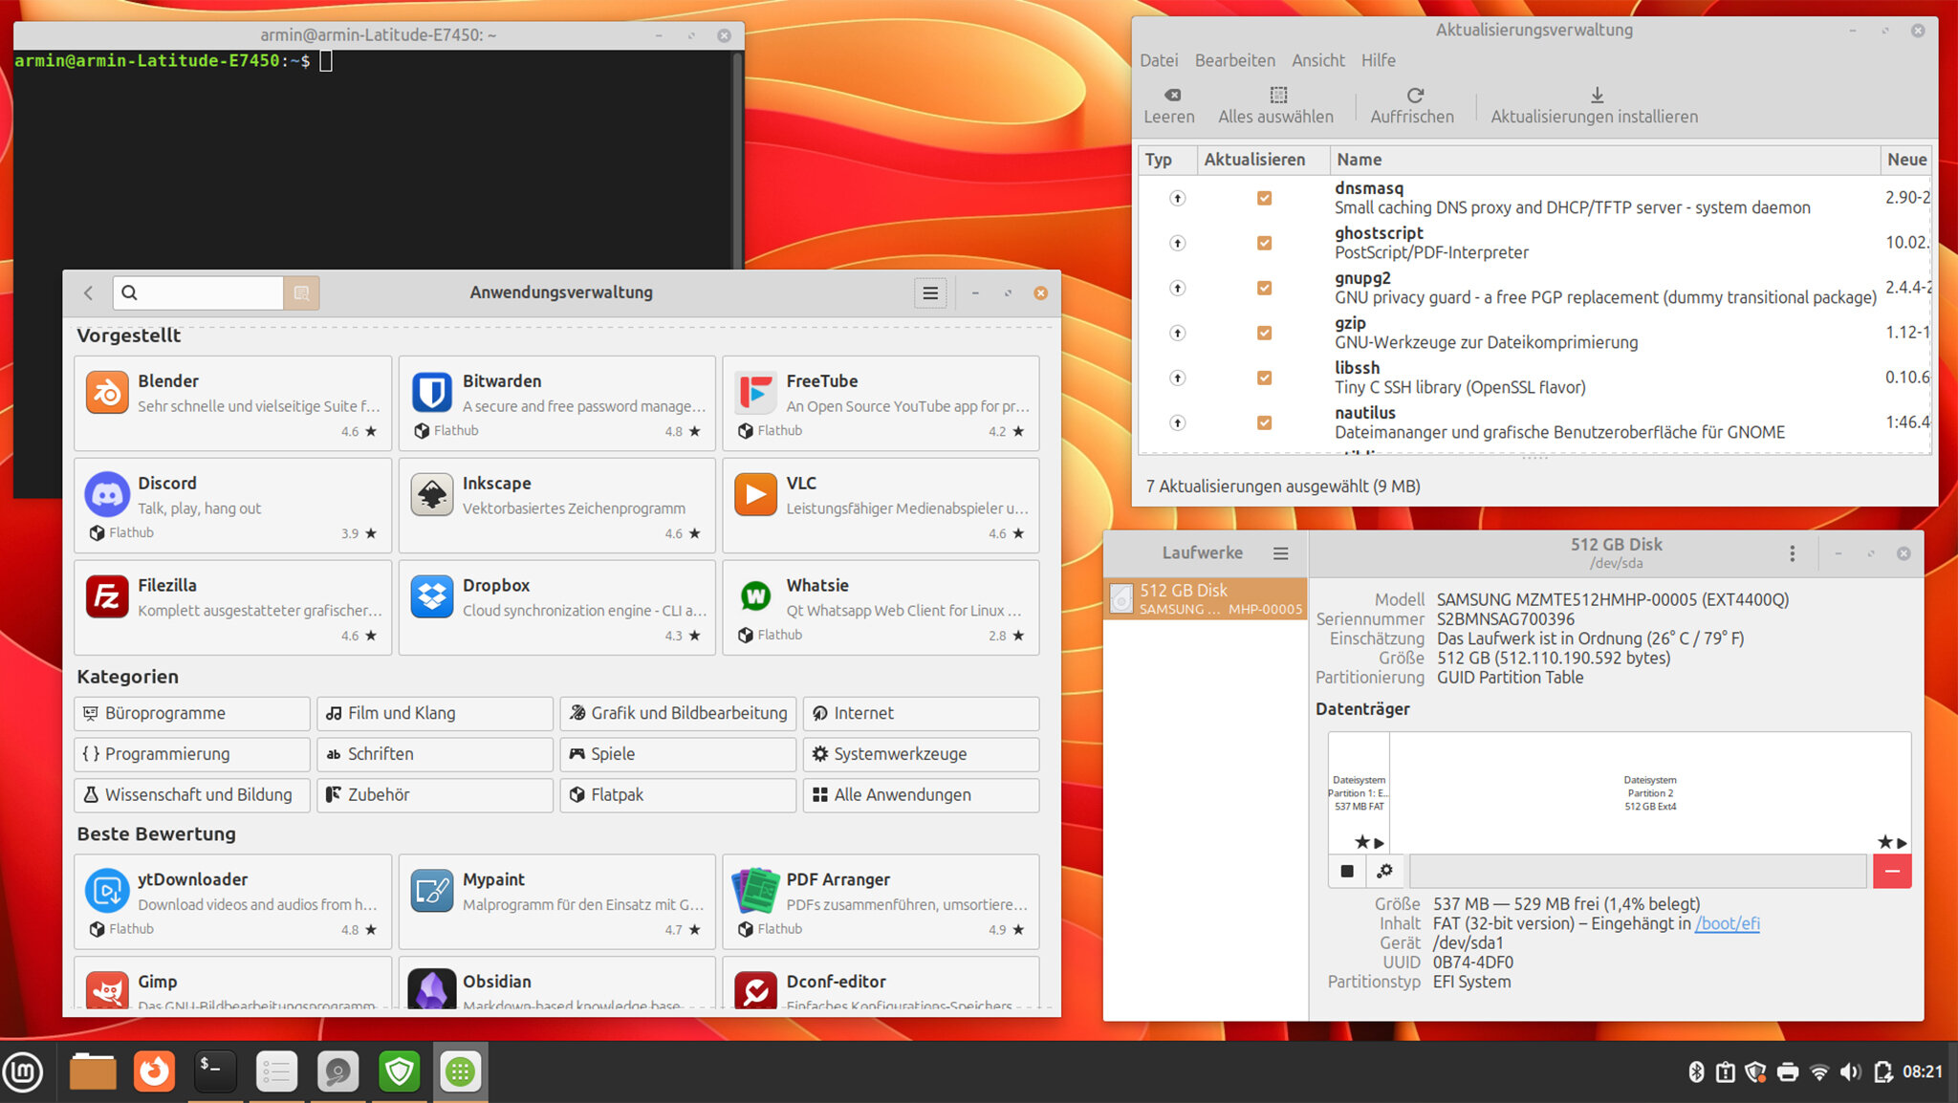Open the three-dot disk options menu
Viewport: 1958px width, 1103px height.
click(1792, 553)
